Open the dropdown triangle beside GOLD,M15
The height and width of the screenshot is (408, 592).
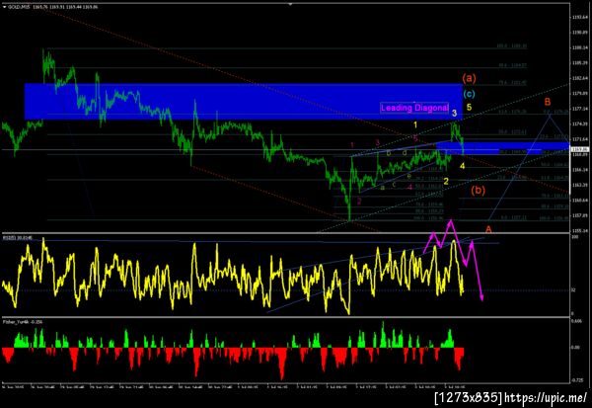tap(4, 7)
